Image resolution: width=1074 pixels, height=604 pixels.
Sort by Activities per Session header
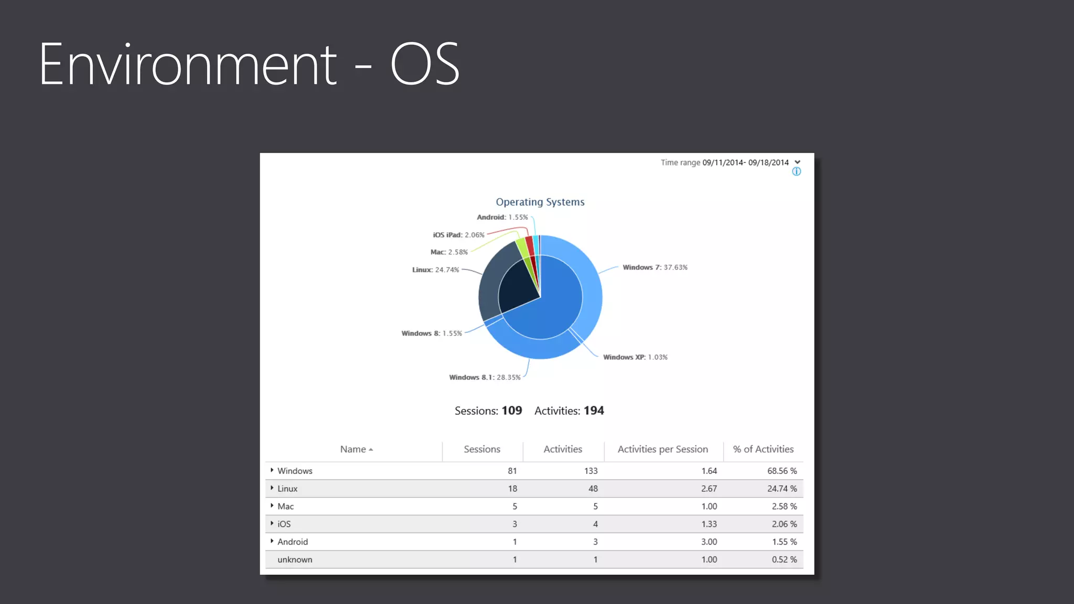(662, 449)
